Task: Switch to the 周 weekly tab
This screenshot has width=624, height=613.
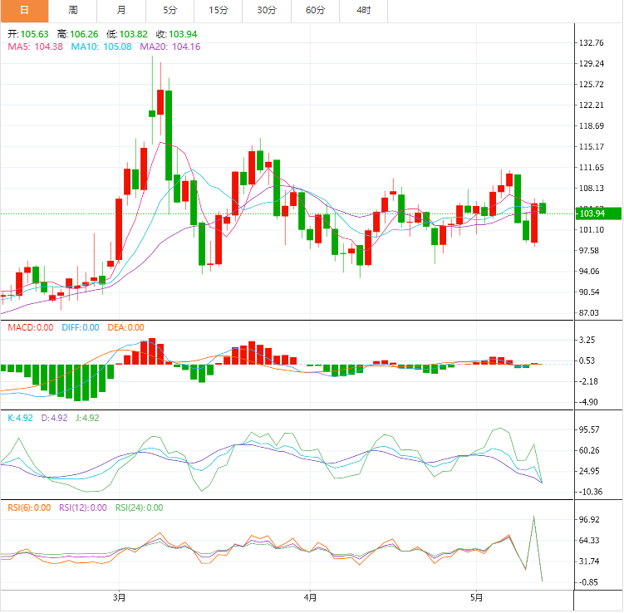Action: (73, 11)
